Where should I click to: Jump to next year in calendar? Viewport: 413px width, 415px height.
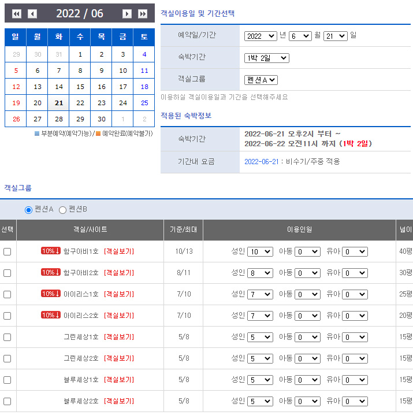(x=143, y=14)
